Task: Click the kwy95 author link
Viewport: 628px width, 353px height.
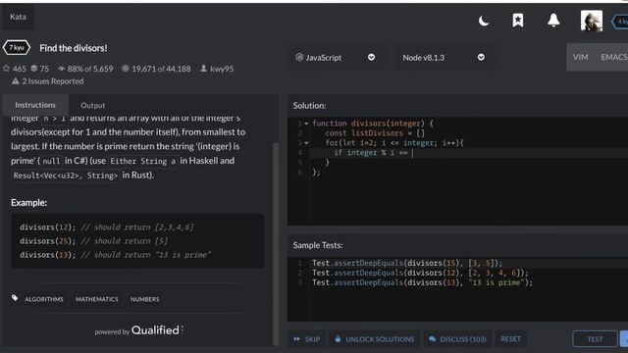Action: click(x=222, y=69)
